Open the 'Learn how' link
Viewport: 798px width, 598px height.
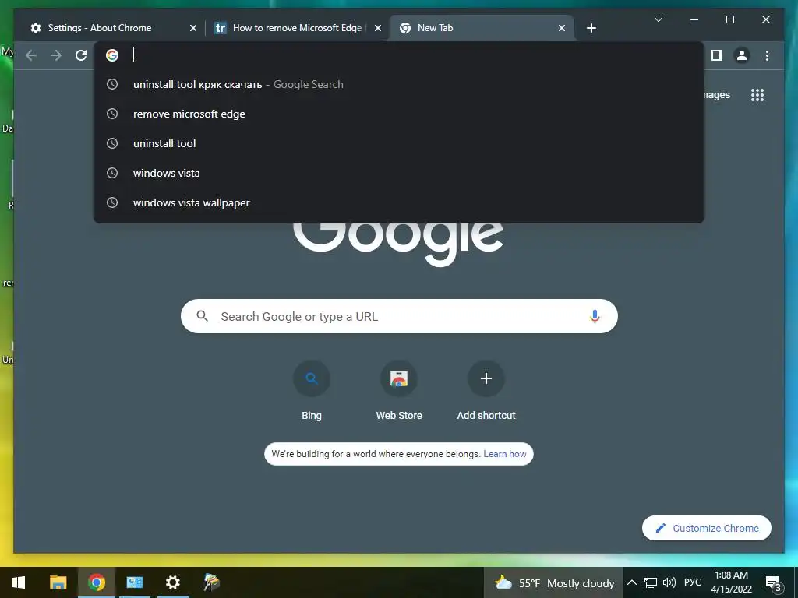504,454
